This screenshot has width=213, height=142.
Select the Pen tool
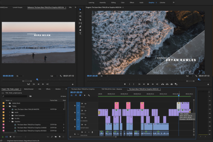click(x=80, y=27)
